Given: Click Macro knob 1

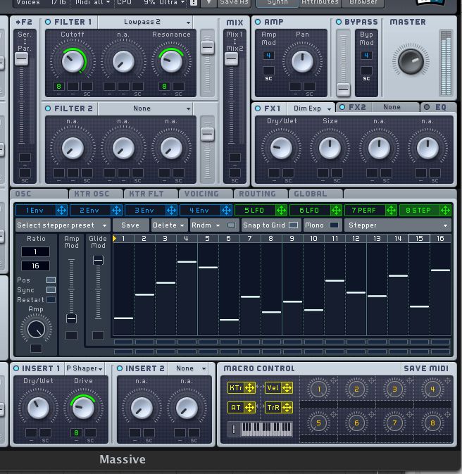Looking at the screenshot, I should coord(319,389).
